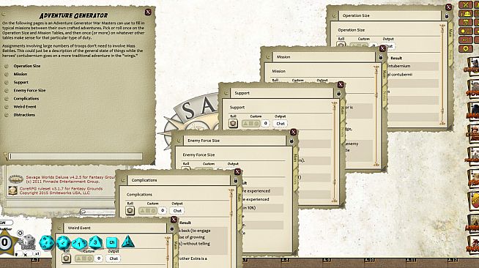The image size is (479, 268).
Task: Click the Custom dice field in Weird Event table
Action: (x=84, y=258)
